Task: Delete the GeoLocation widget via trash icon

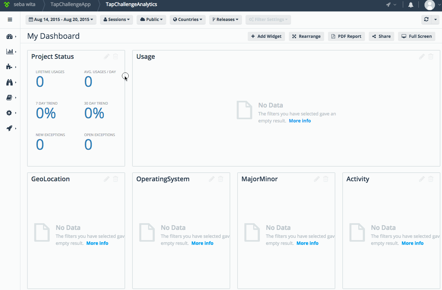Action: [x=115, y=179]
